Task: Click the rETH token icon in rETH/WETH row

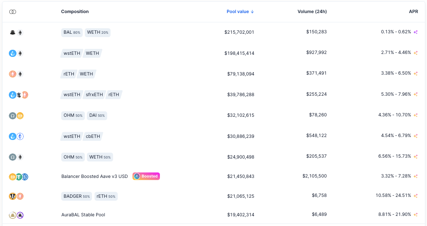Action: click(x=13, y=74)
